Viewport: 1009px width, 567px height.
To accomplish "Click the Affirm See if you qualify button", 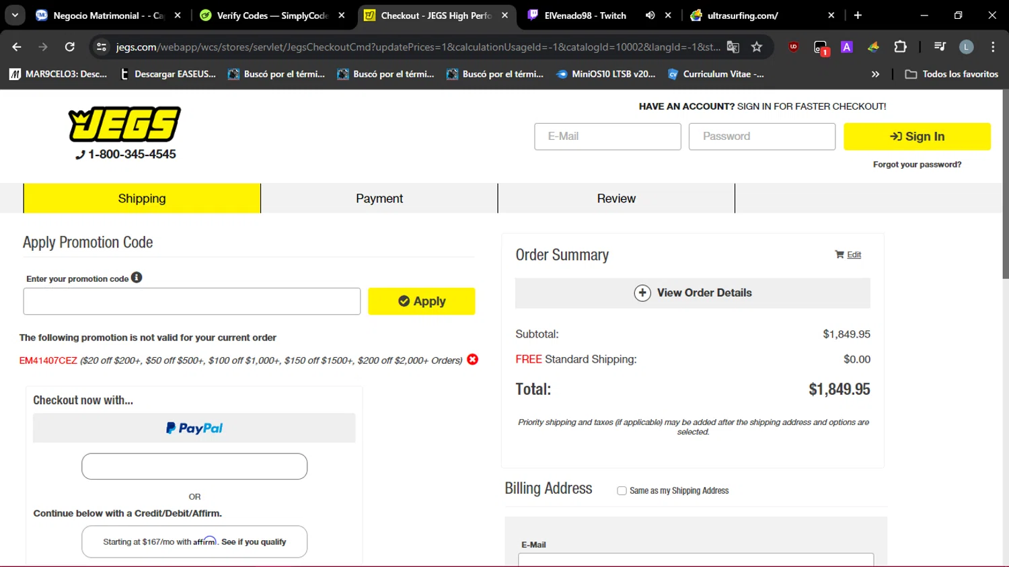I will tap(194, 541).
